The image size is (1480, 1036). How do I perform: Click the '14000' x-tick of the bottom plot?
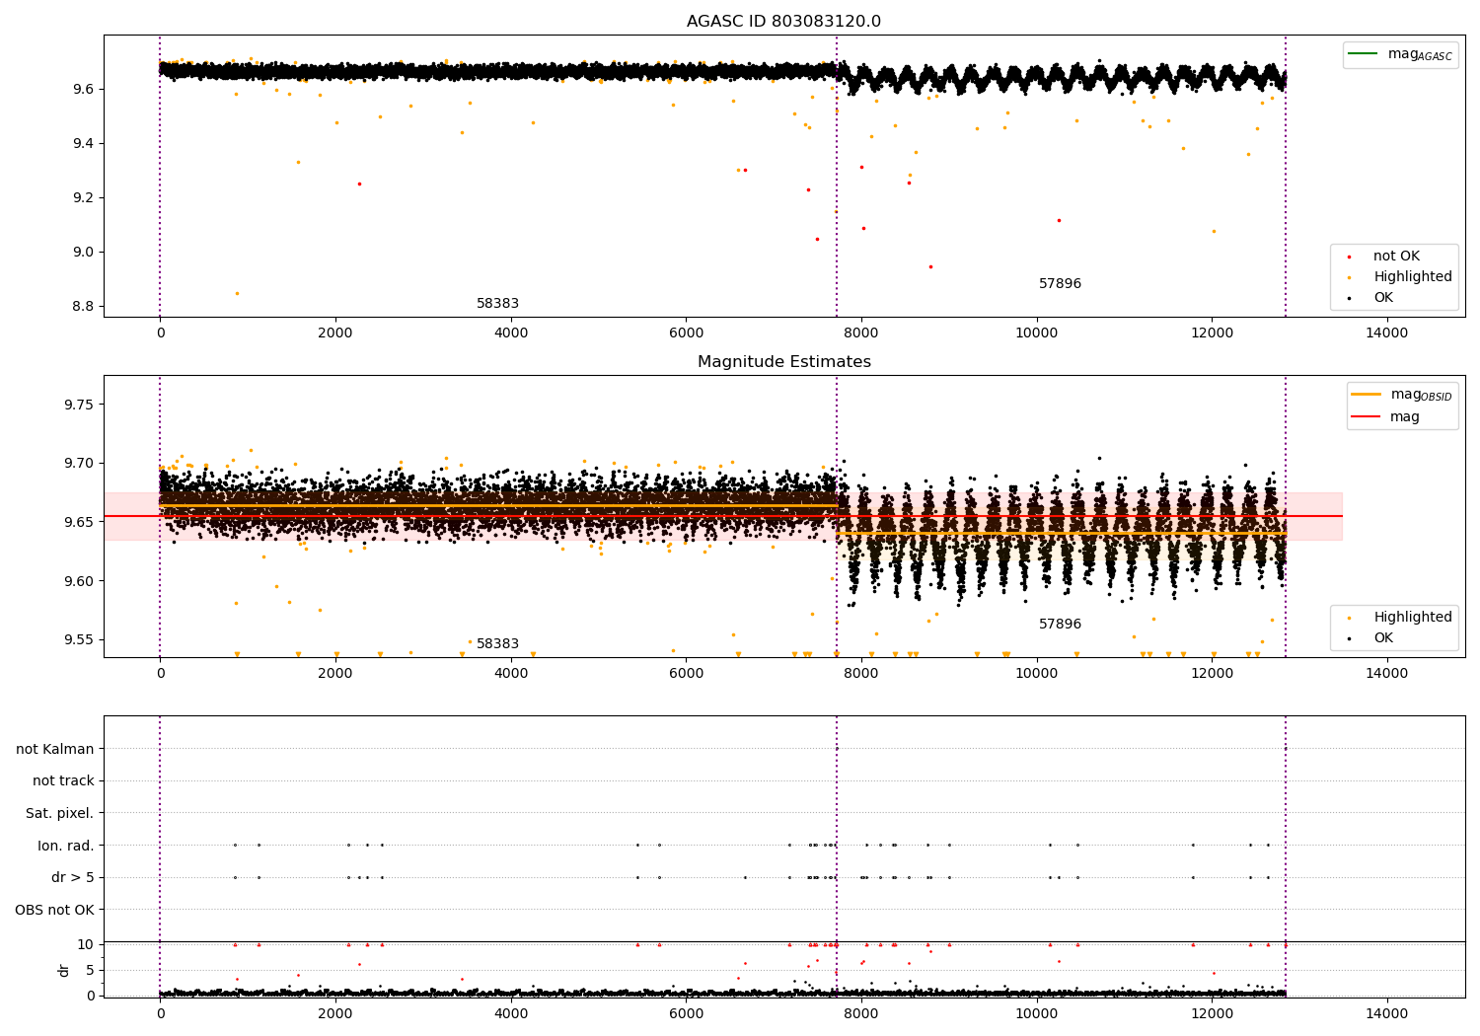(x=1386, y=1014)
